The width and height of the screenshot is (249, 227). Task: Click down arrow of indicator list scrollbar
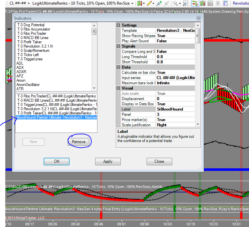pyautogui.click(x=94, y=88)
